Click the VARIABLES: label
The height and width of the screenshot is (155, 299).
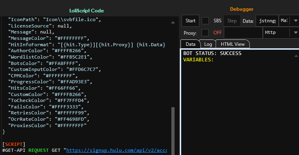[x=198, y=60]
